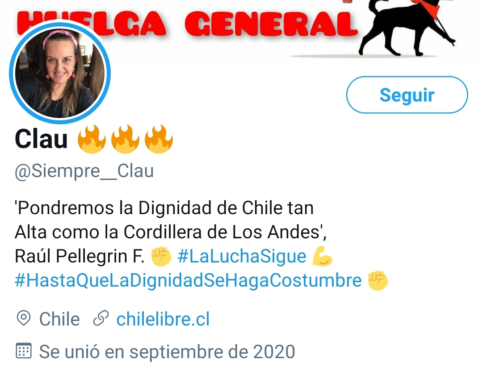
Task: Open Clau's circular profile photo
Action: [60, 73]
